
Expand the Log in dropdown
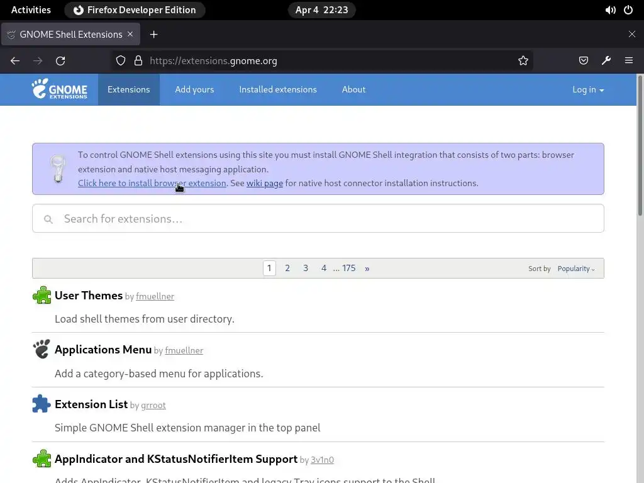(588, 89)
